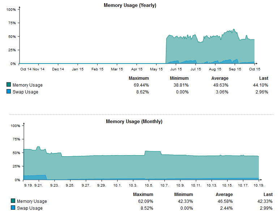Click the 'Sep 15' x-axis label
278x218 pixels.
[235, 69]
